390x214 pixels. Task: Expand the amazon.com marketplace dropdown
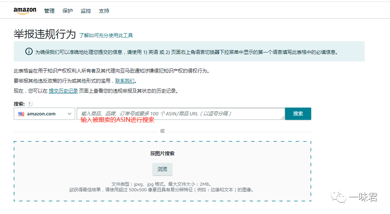click(44, 114)
